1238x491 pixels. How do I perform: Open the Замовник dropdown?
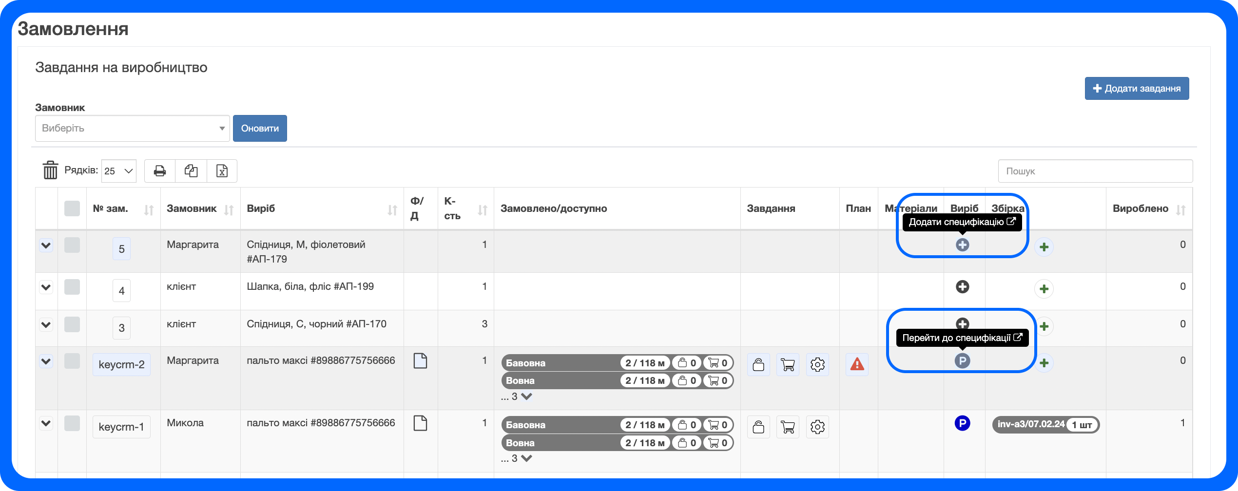coord(132,129)
